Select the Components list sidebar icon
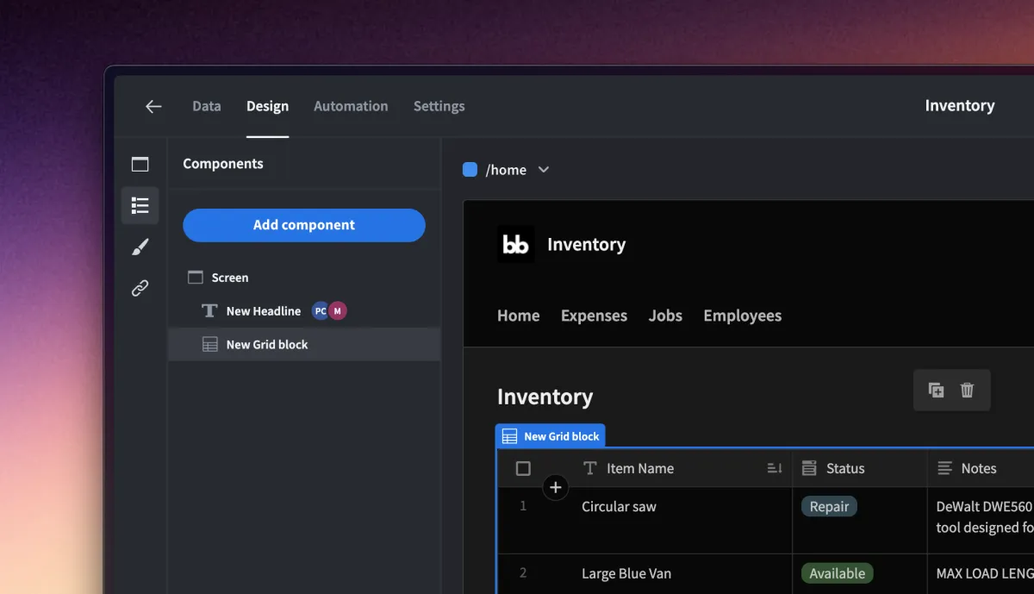Screen dimensions: 1034x594 point(140,205)
